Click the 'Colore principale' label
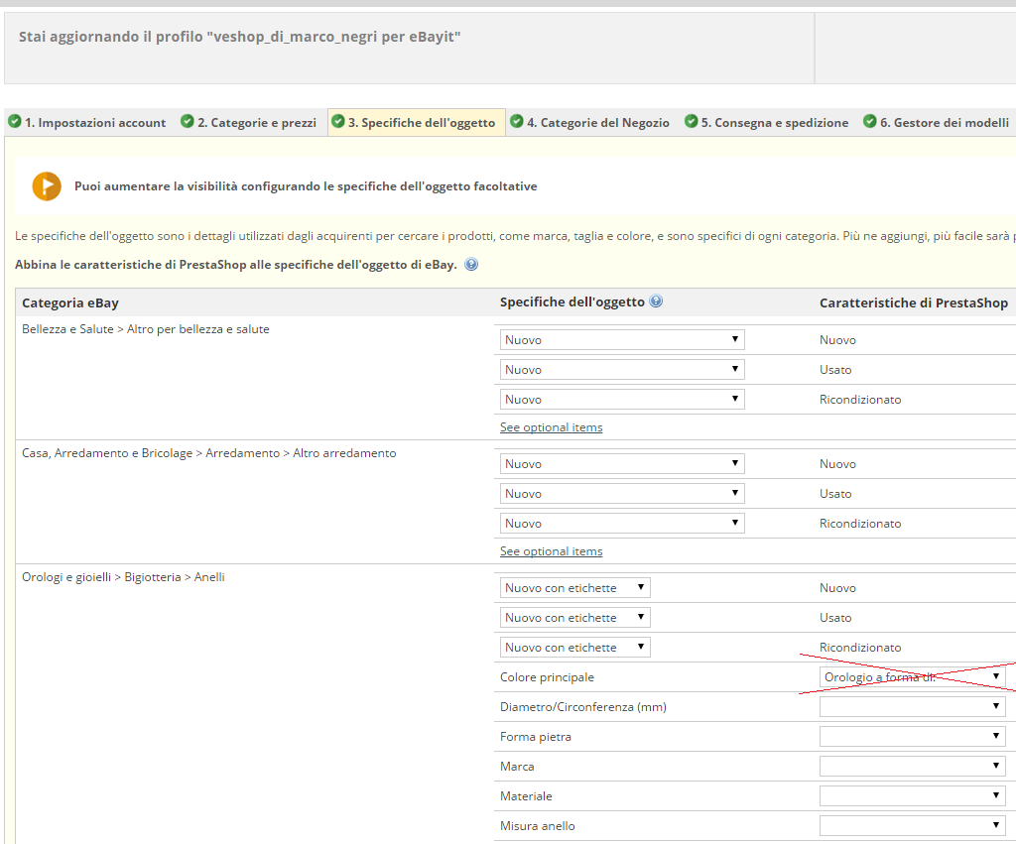This screenshot has width=1016, height=844. click(x=547, y=677)
